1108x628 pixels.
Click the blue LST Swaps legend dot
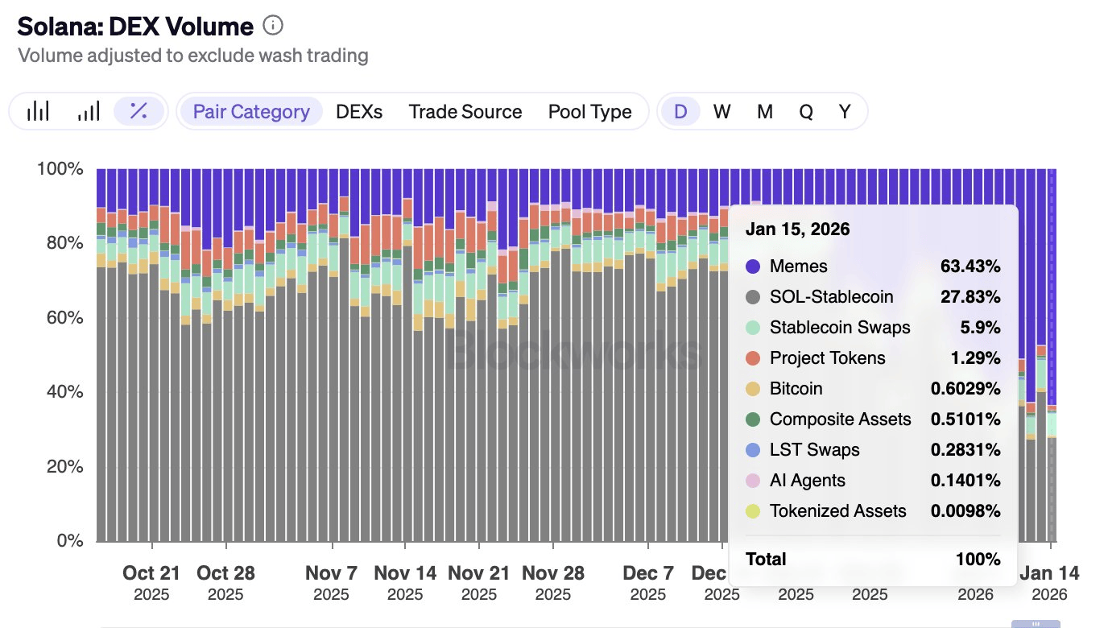(x=753, y=450)
